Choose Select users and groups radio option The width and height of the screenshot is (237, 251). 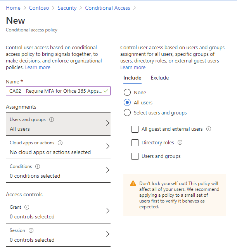point(127,113)
